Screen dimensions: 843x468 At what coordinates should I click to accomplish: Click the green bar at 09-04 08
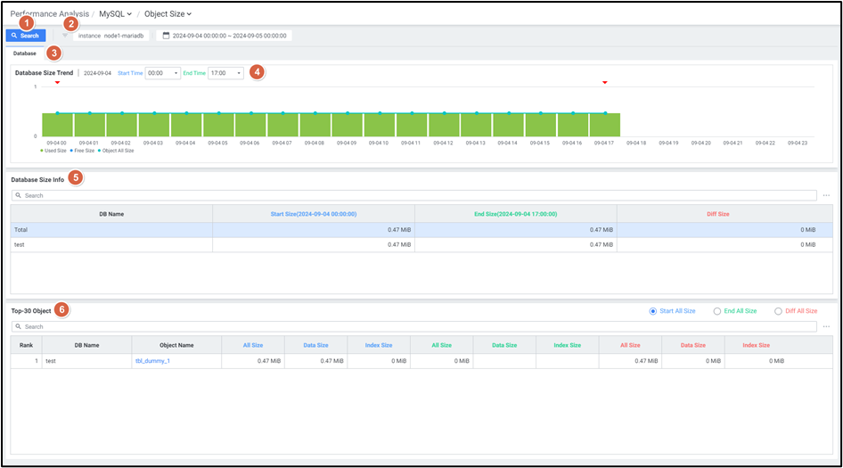tap(315, 125)
